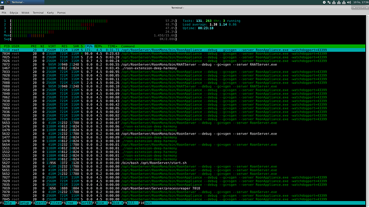The height and width of the screenshot is (207, 369).
Task: Select the processreaper 7018 process row
Action: (x=182, y=188)
